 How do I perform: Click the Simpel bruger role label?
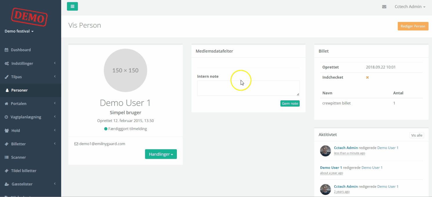pos(126,113)
